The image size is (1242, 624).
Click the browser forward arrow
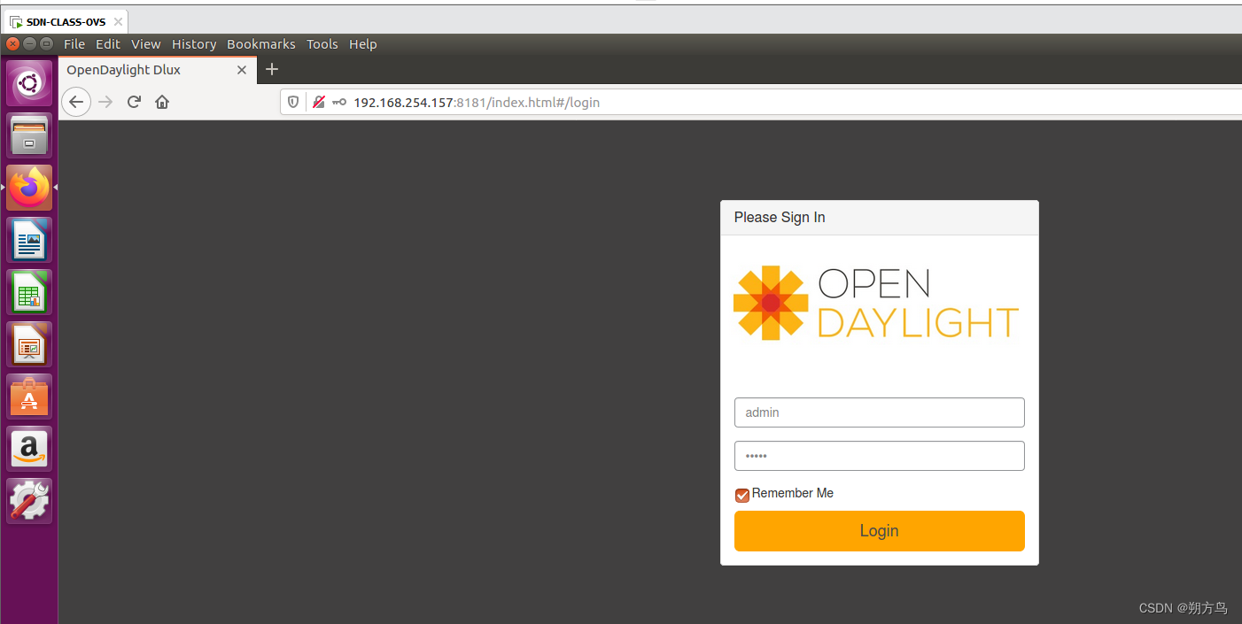point(105,102)
